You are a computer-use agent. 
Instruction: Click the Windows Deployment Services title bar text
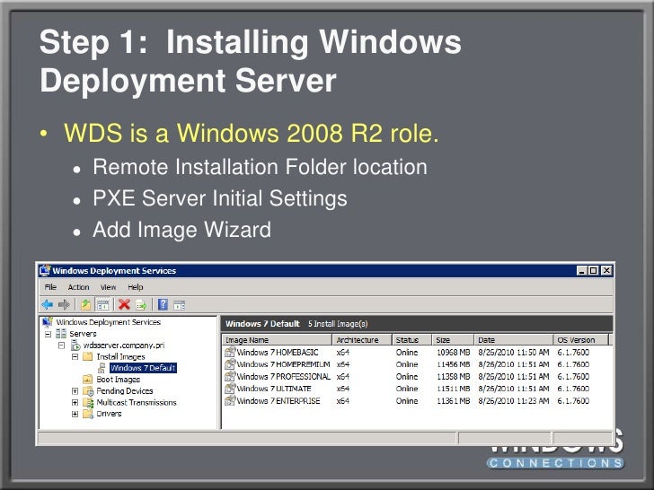click(114, 271)
